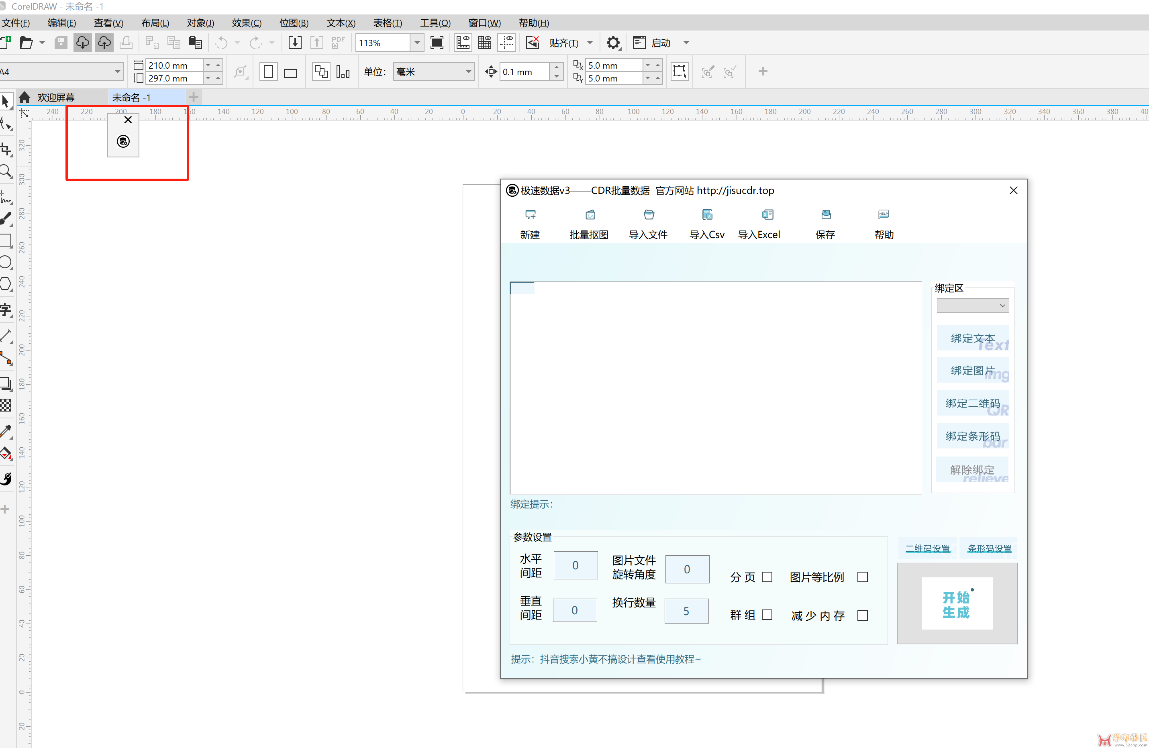Viewport: 1149px width, 748px height.
Task: Click the open folder icon
Action: click(26, 43)
